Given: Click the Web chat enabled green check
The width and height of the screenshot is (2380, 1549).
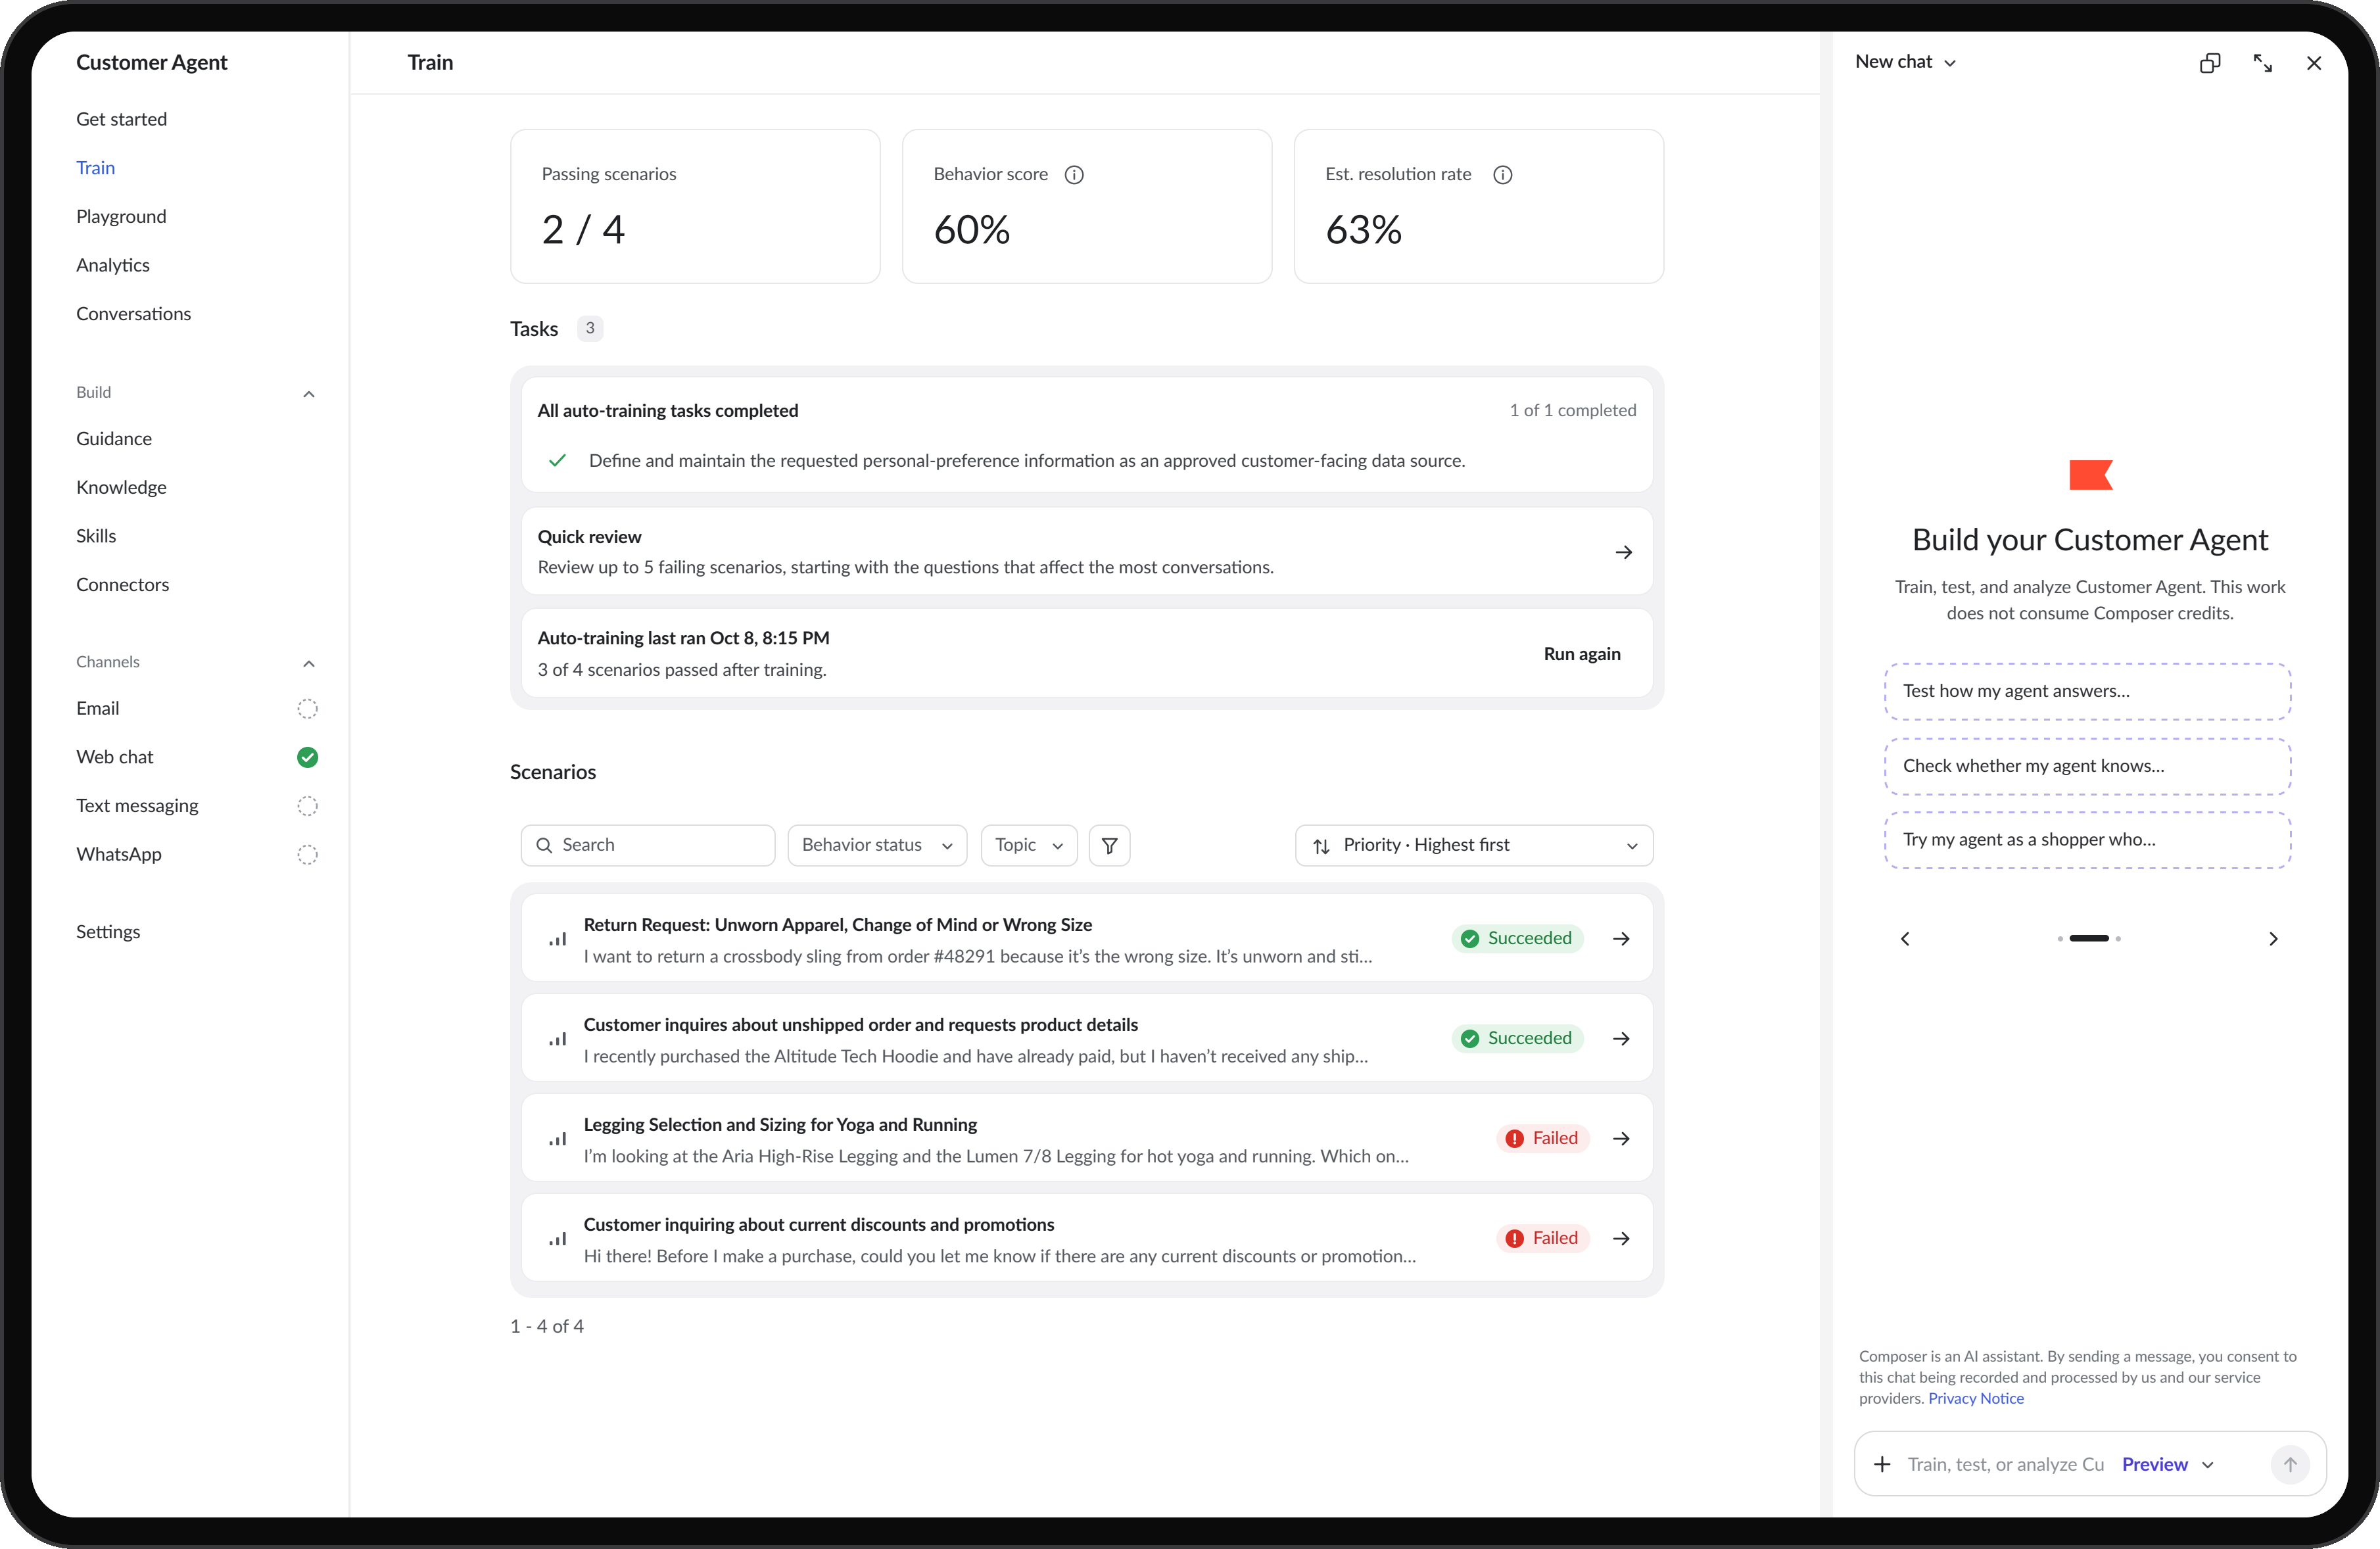Looking at the screenshot, I should (x=308, y=757).
